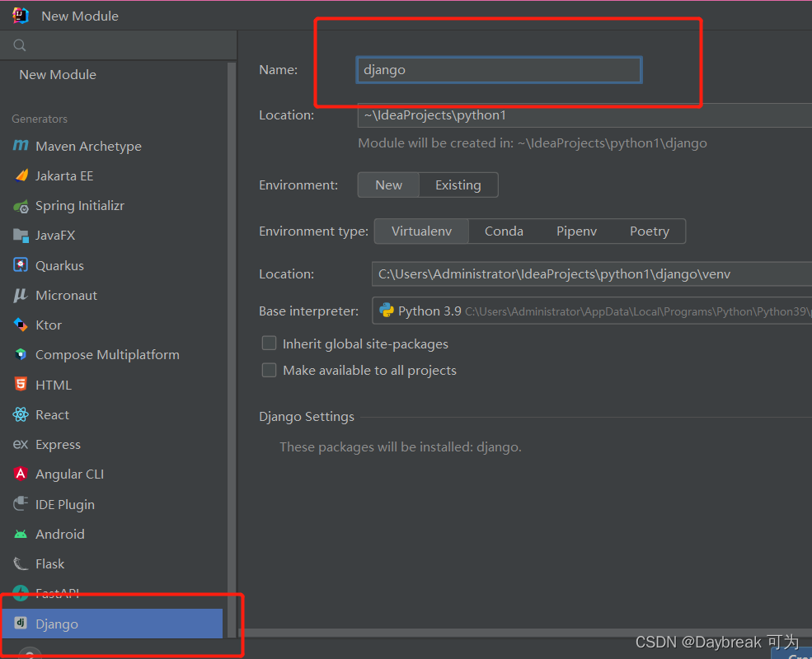Screen dimensions: 812x659
Task: Click the JavaFX folder icon
Action: 21,236
